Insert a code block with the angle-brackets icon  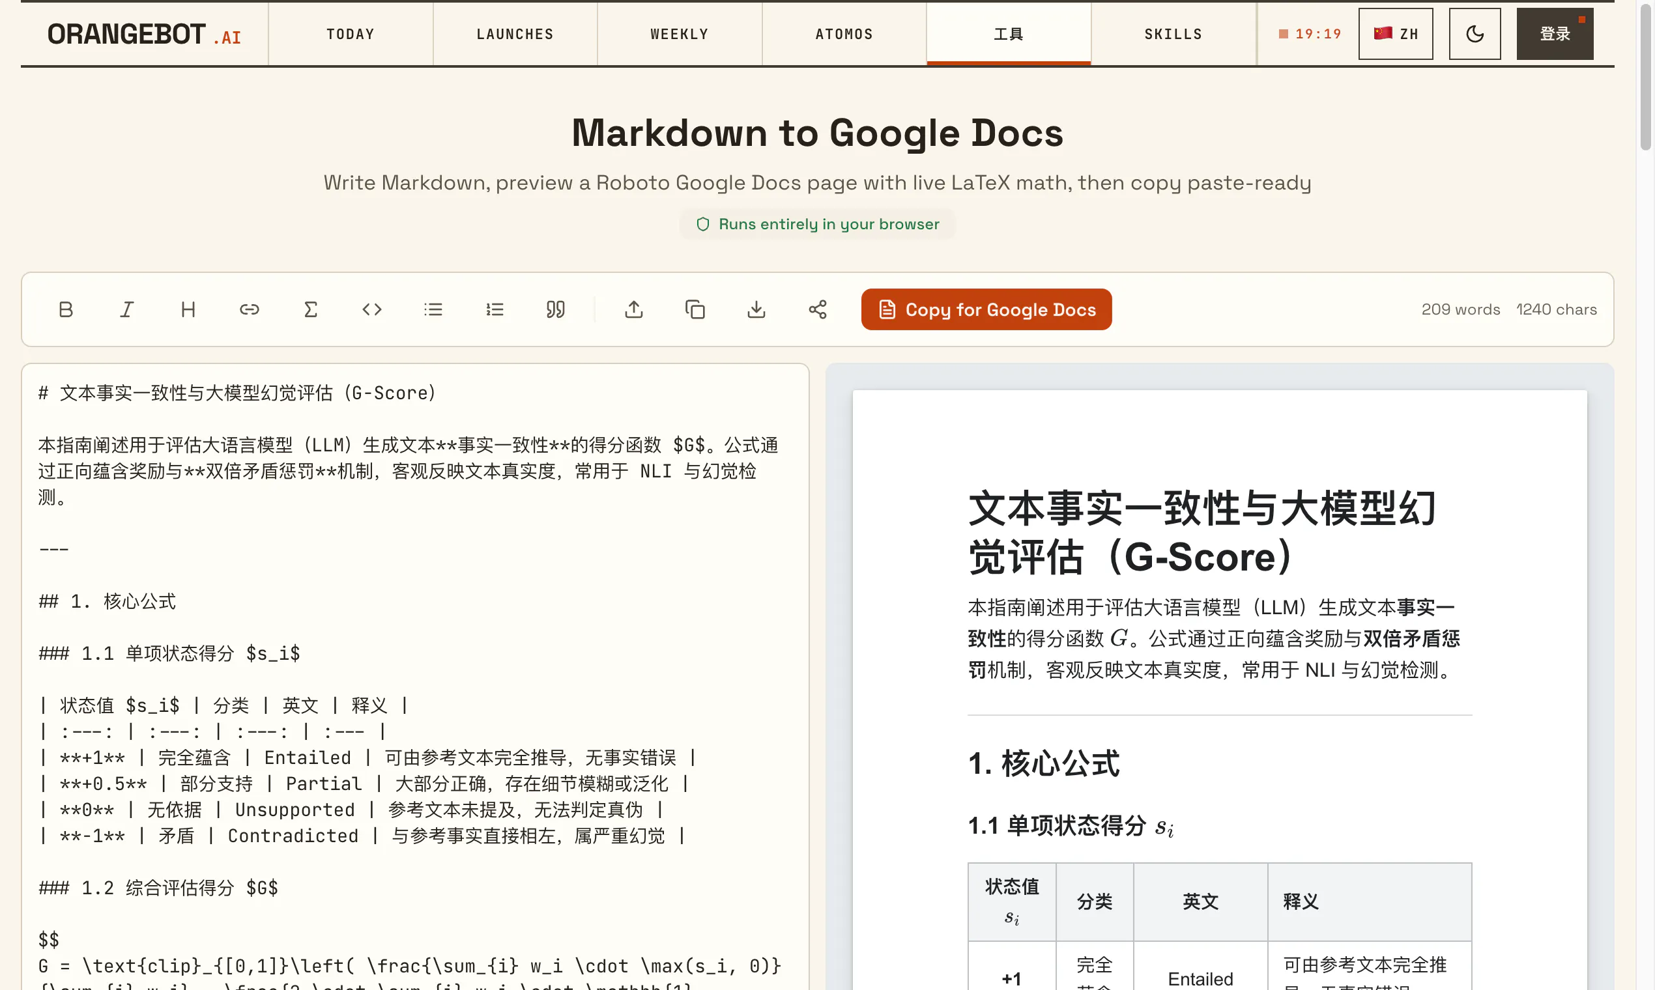pos(371,309)
